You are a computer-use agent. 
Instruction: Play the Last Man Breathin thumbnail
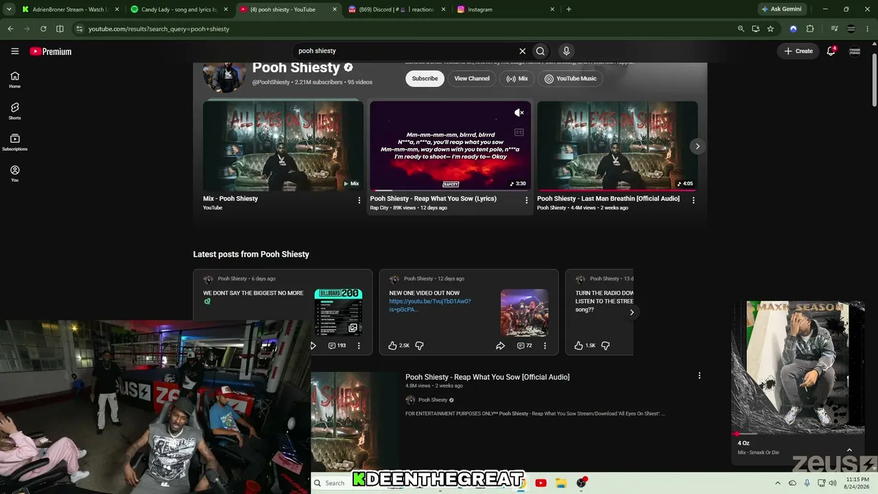[617, 146]
